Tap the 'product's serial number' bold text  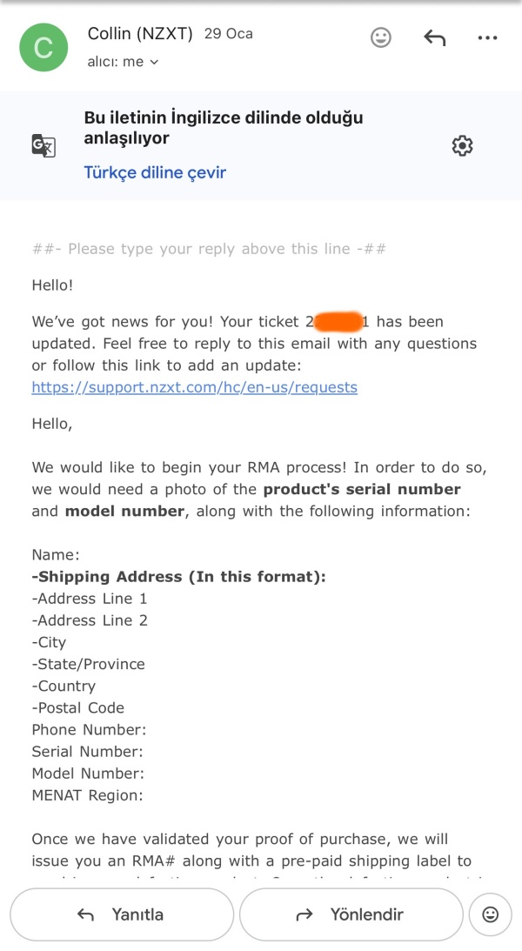pos(362,489)
